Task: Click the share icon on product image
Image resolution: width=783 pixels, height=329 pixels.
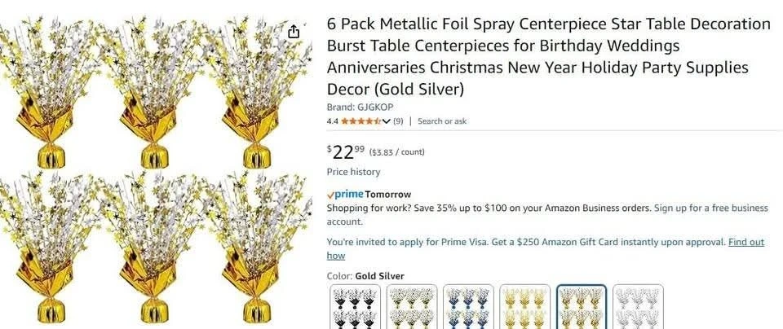Action: 294,31
